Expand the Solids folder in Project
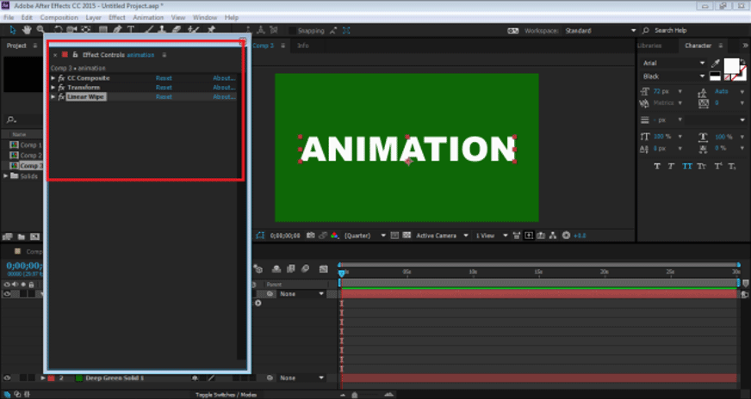This screenshot has width=751, height=399. point(6,176)
